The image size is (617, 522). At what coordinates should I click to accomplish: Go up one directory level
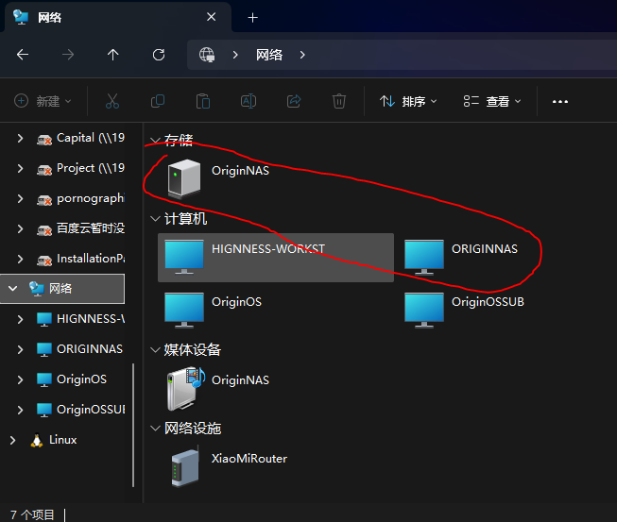pos(113,55)
